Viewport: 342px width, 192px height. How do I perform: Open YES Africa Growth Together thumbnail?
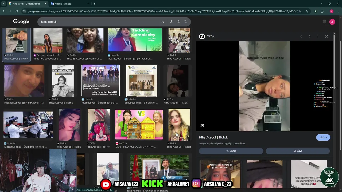click(x=142, y=81)
